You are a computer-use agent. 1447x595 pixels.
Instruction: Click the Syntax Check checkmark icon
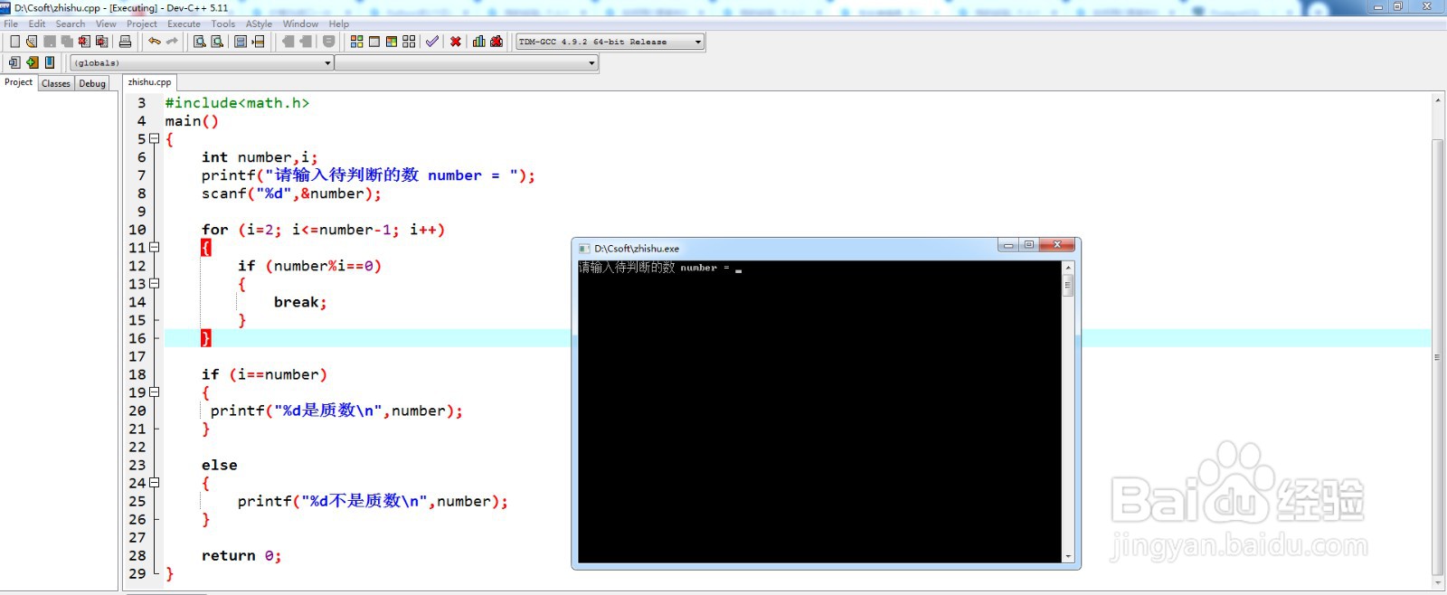point(432,42)
